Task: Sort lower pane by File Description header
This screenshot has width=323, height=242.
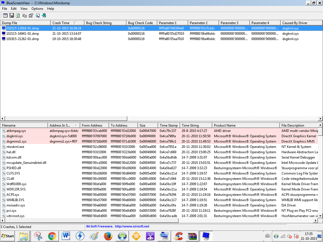Action: click(299, 125)
